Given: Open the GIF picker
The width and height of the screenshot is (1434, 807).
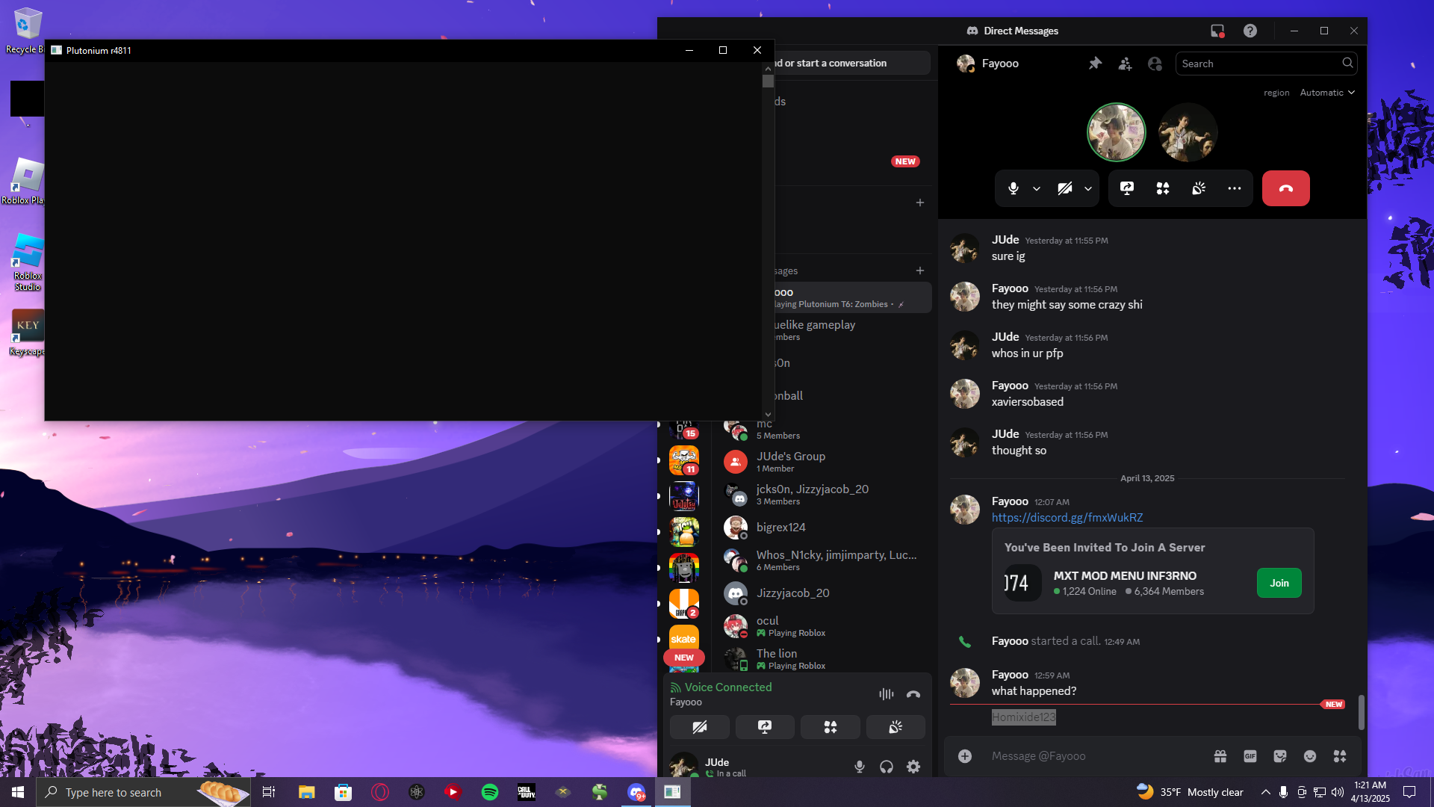Looking at the screenshot, I should click(1250, 756).
